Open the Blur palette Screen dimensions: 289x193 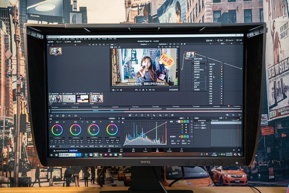pos(154,115)
